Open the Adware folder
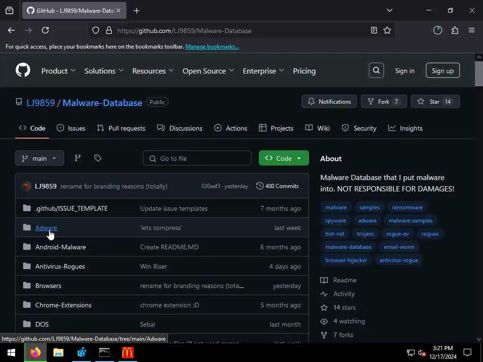Image resolution: width=483 pixels, height=362 pixels. [x=46, y=228]
